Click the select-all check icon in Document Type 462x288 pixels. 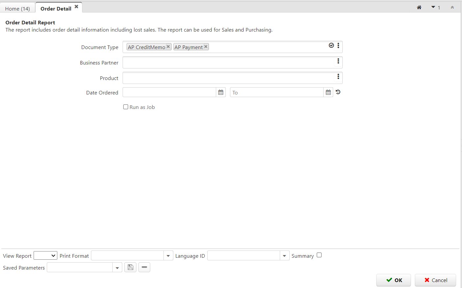tap(331, 45)
